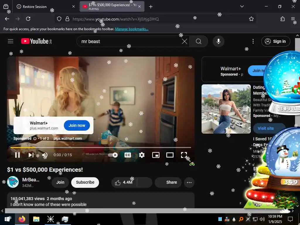Click Join beside the MrBeast channel
300x225 pixels.
[x=60, y=182]
